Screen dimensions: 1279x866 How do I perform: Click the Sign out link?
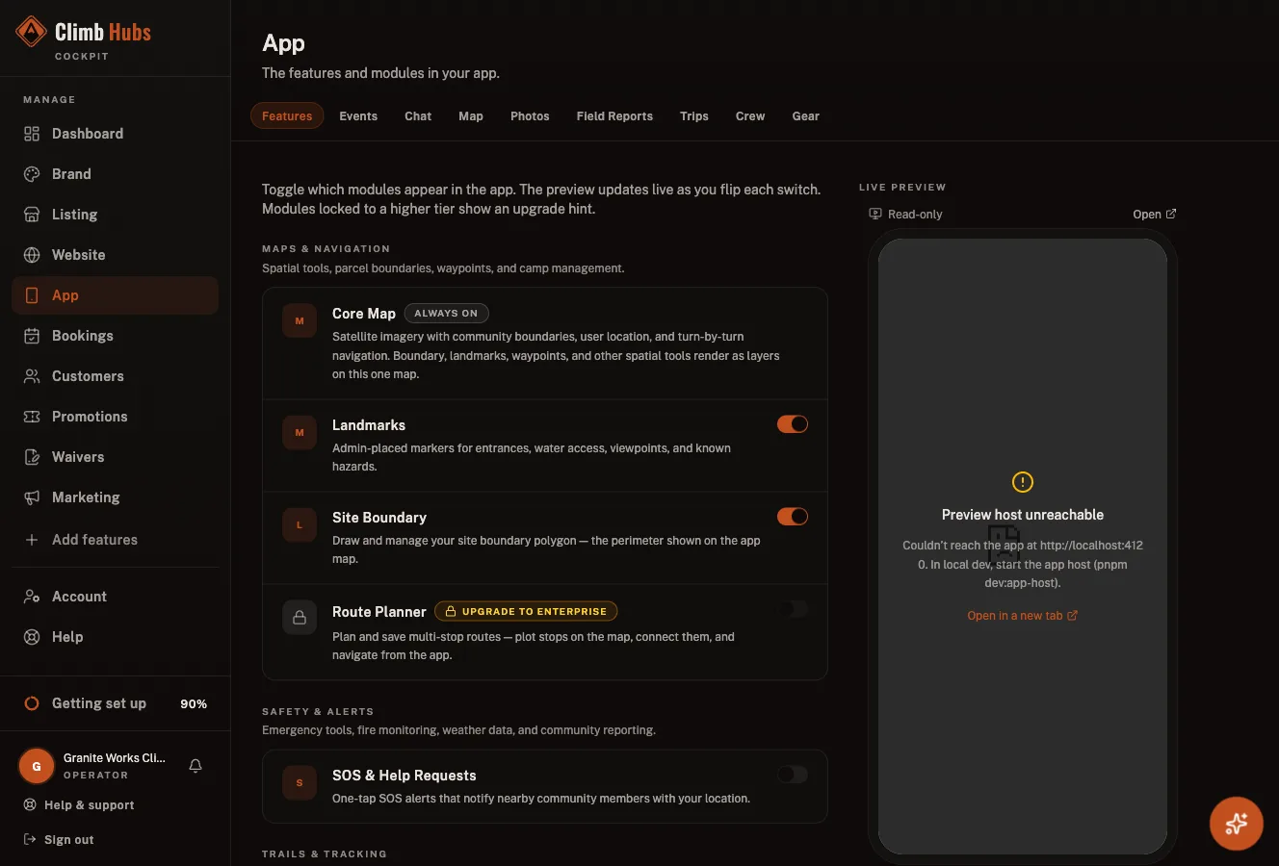[x=59, y=839]
